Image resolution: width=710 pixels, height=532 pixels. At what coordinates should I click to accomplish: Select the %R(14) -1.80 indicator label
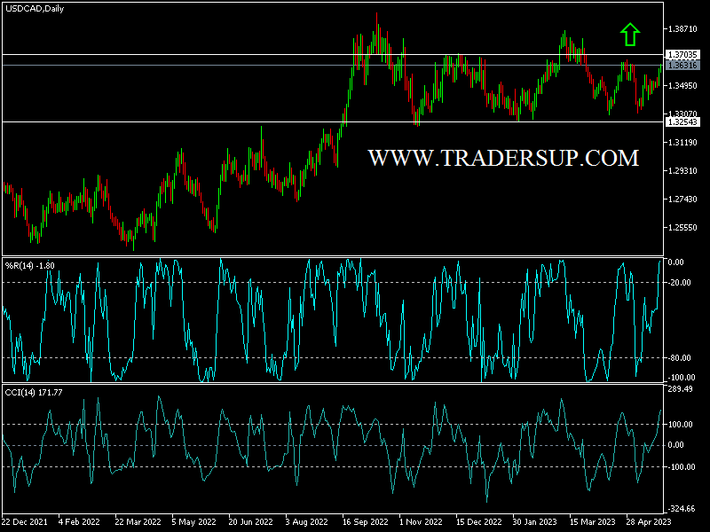pos(30,266)
